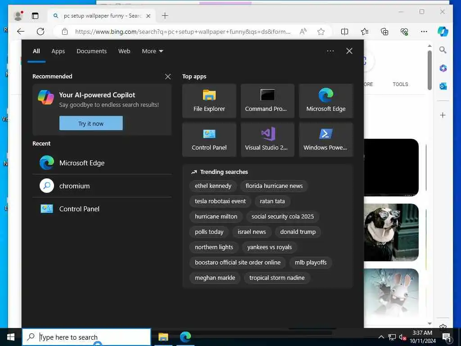Open Windows PowerShell tile

[326, 140]
